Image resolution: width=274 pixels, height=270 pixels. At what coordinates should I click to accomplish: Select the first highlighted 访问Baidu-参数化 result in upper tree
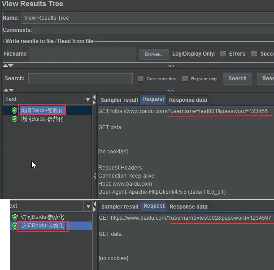42,110
